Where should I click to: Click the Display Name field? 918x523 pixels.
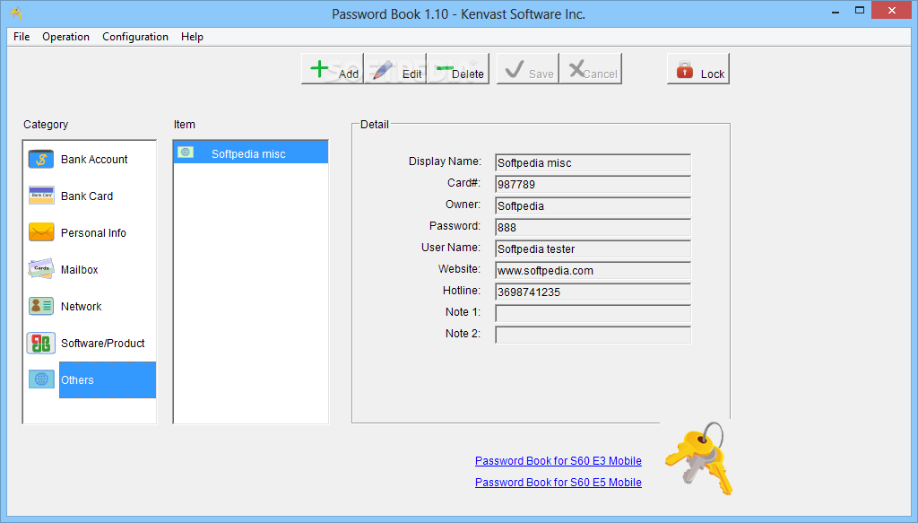[x=593, y=162]
